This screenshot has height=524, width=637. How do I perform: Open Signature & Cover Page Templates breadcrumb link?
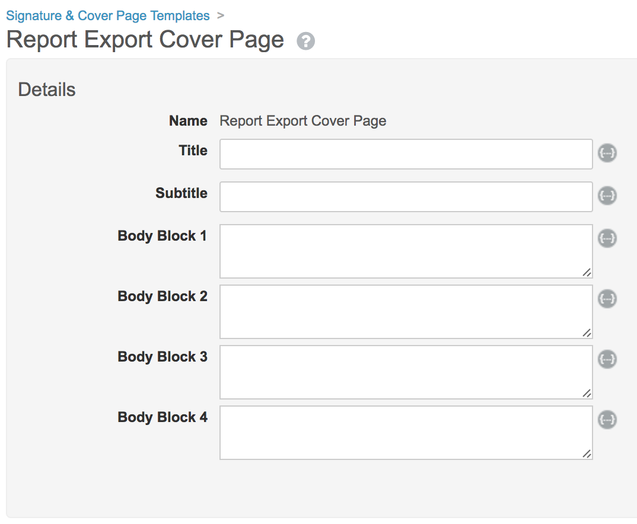click(x=107, y=16)
